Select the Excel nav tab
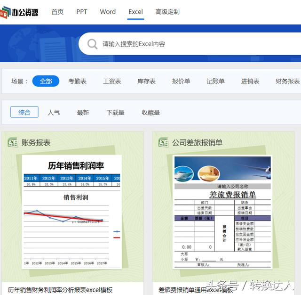Screen dimensions: 301x295 coord(135,12)
